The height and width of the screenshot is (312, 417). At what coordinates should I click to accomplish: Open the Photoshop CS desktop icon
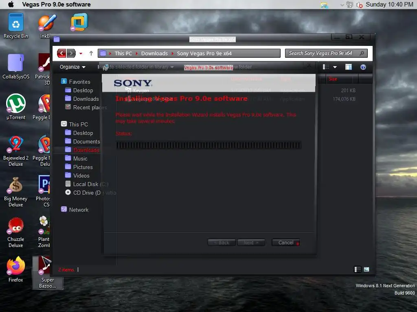(43, 192)
